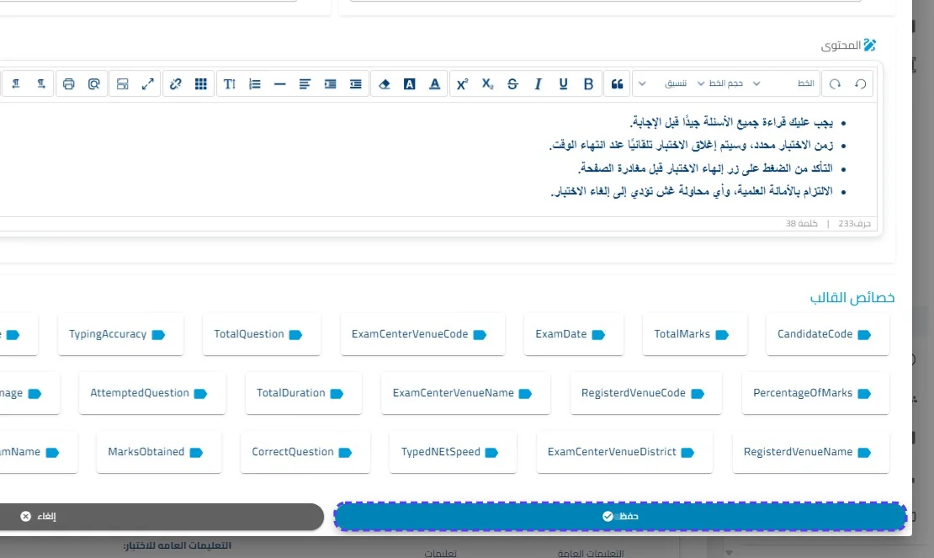Insert the ExamCenterVenueDistrict template tag
Screen dimensions: 934x558
[x=624, y=452]
